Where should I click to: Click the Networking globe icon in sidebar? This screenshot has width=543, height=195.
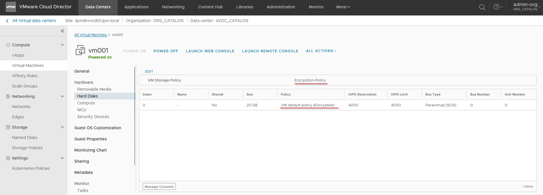(8, 96)
